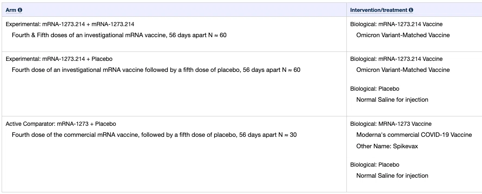Click 'Active Comparator: mRNA-1273 + Placebo' arm title

(61, 124)
